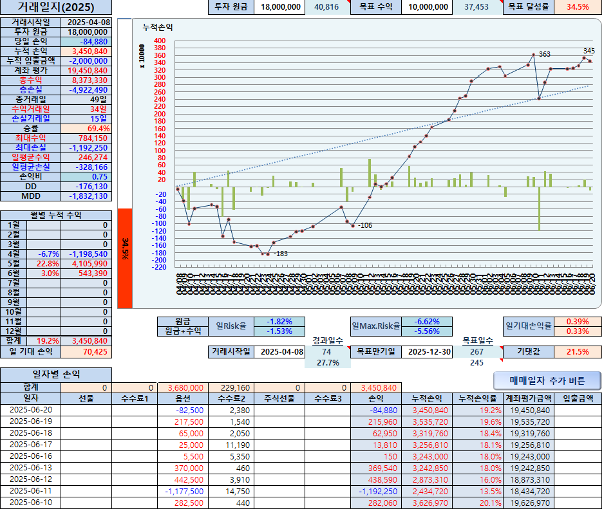Click the 27.7% cell under 경과일수

click(327, 363)
